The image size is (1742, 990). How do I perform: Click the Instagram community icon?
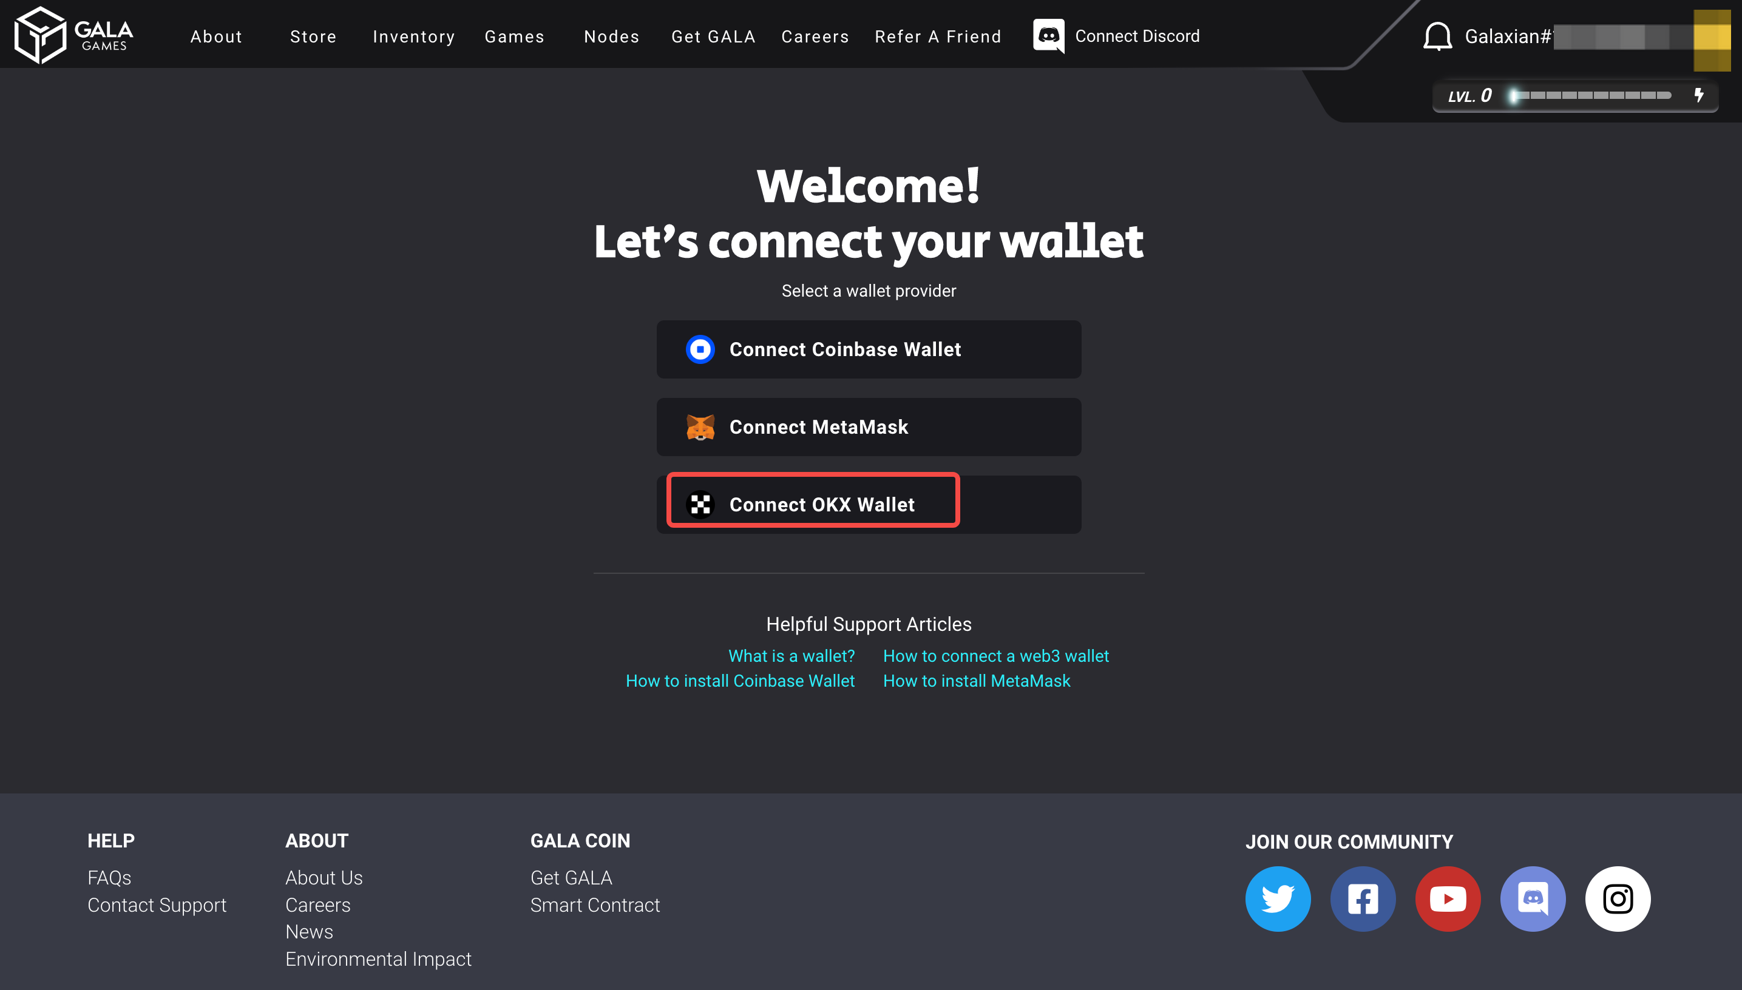click(1618, 899)
